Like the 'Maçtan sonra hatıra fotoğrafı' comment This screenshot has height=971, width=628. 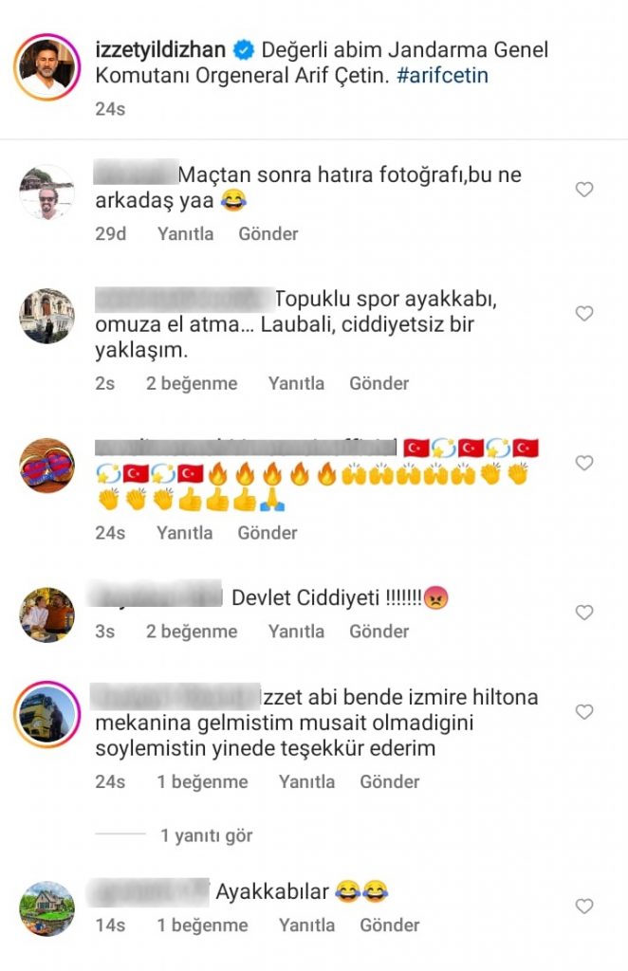(584, 190)
